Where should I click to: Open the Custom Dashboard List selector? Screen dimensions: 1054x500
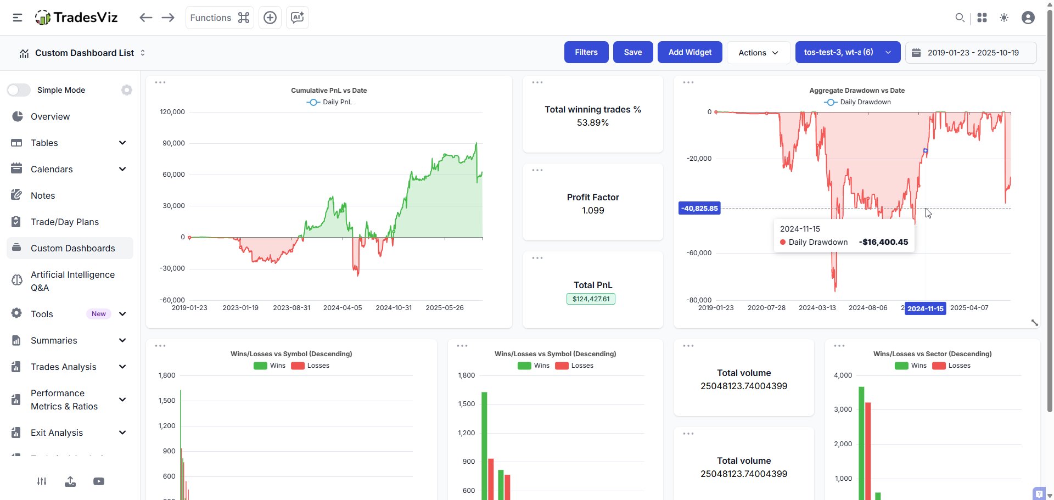[82, 53]
